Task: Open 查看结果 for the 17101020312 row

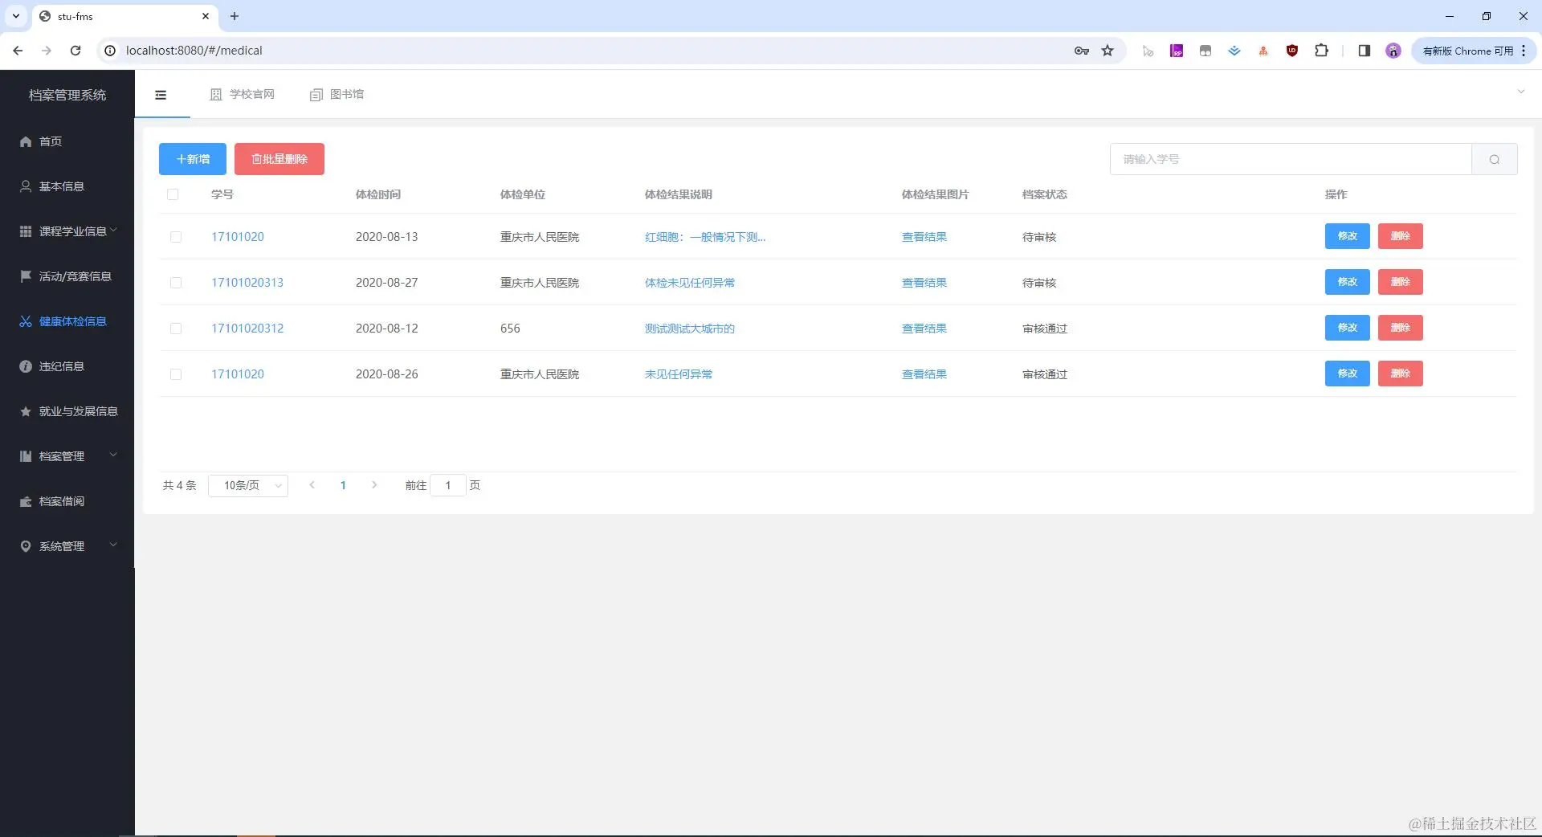Action: click(x=924, y=329)
